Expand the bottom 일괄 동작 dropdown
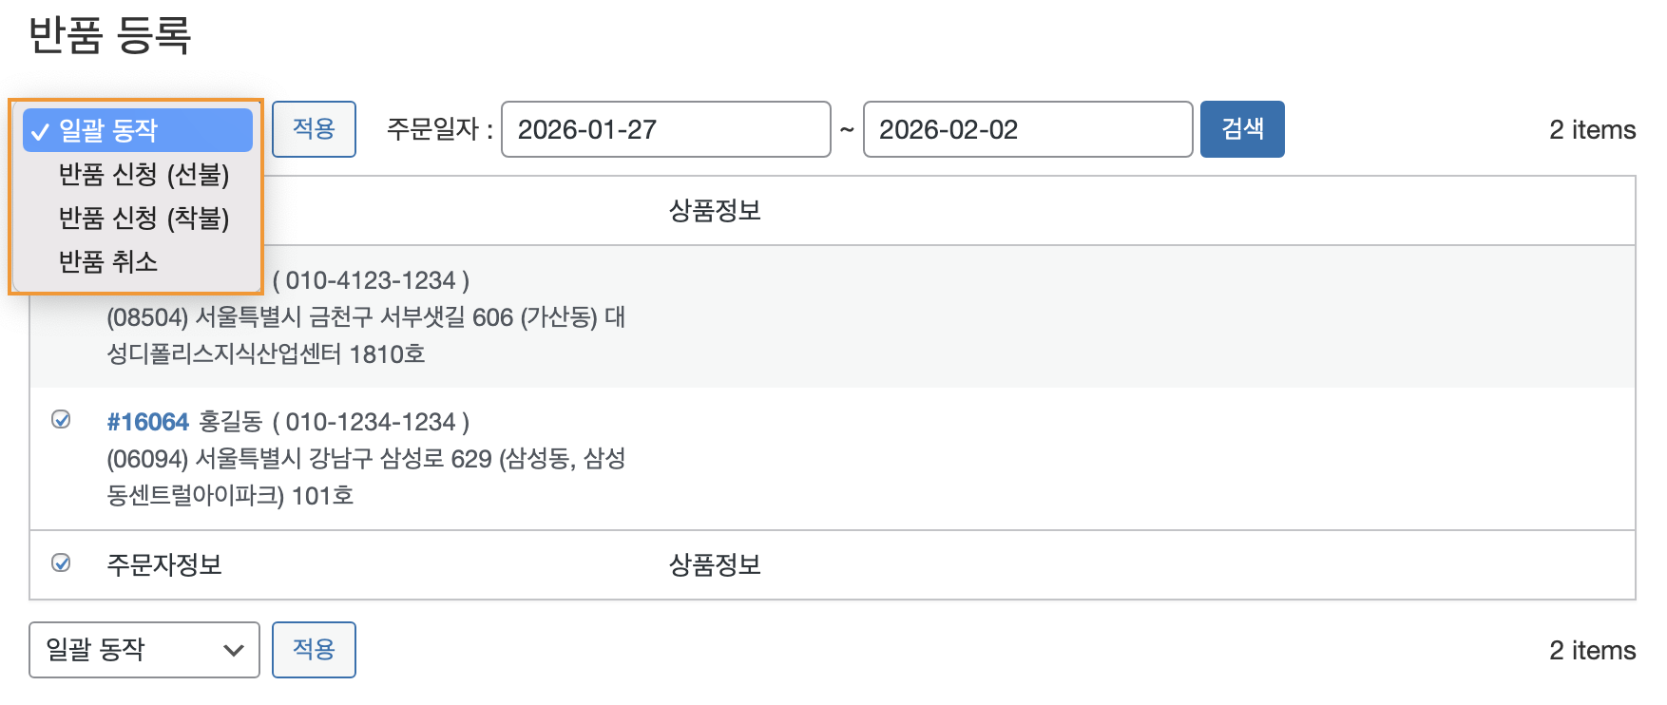This screenshot has height=705, width=1667. click(x=144, y=650)
